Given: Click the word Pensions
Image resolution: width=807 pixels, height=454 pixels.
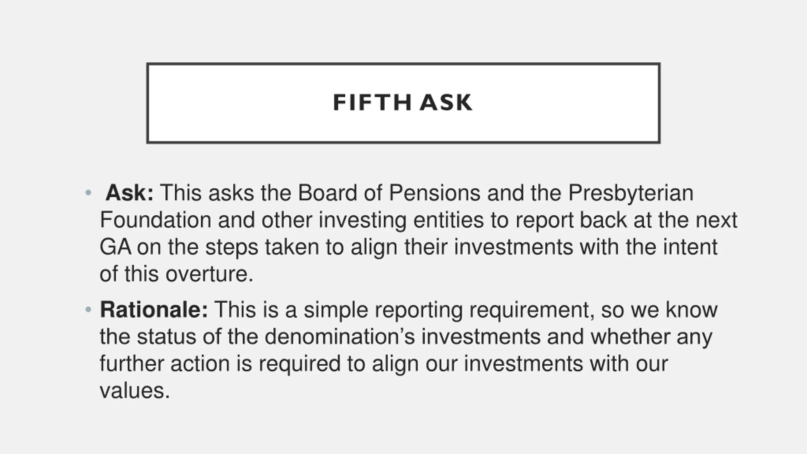Looking at the screenshot, I should [434, 193].
